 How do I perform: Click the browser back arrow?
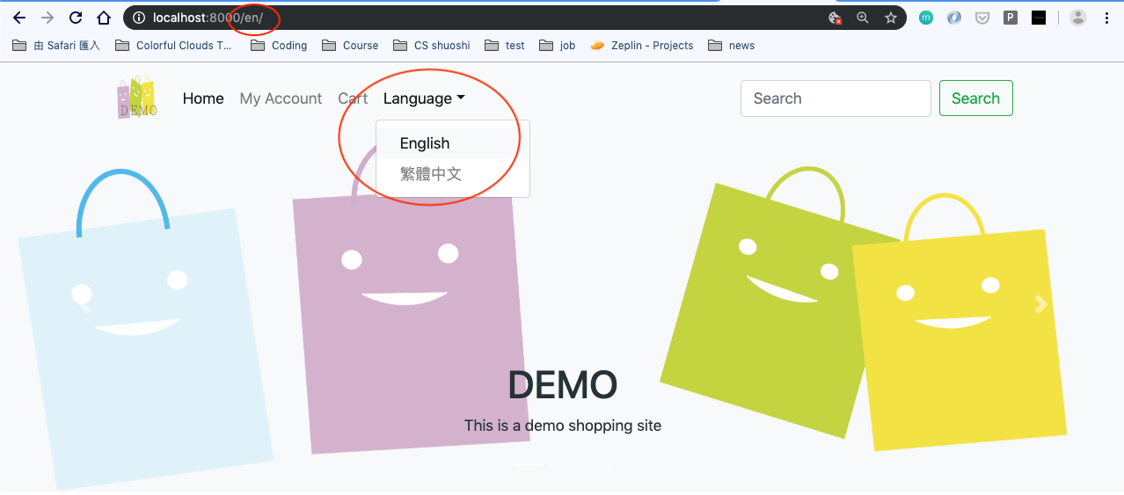[19, 18]
